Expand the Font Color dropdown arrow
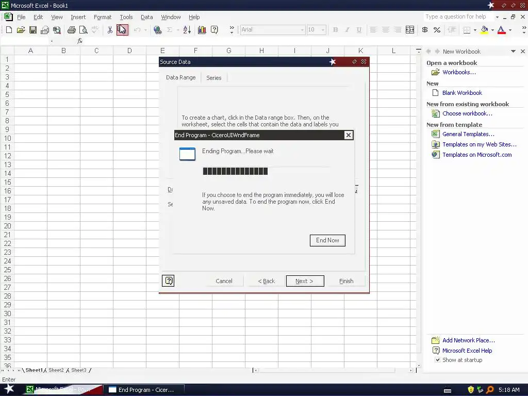This screenshot has width=528, height=396. tap(510, 29)
